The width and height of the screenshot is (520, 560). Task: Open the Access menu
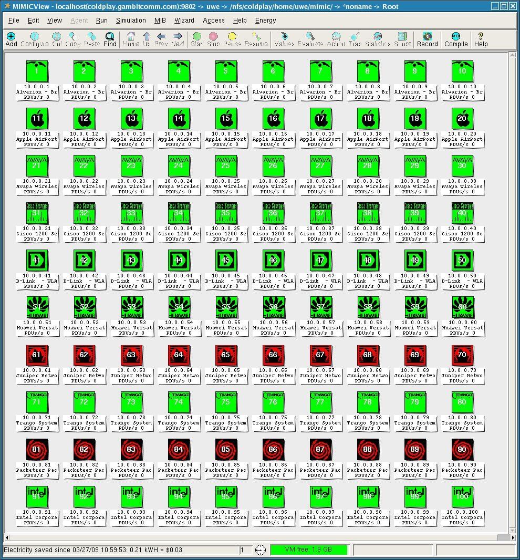tap(214, 20)
